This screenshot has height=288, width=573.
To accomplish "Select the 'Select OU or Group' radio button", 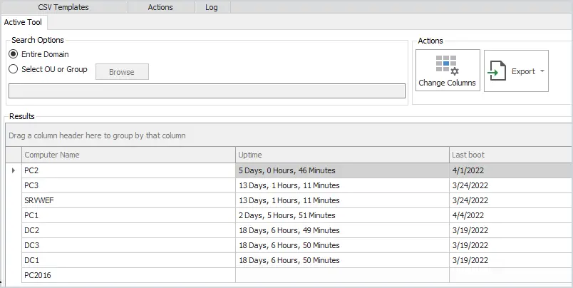I will pyautogui.click(x=13, y=69).
